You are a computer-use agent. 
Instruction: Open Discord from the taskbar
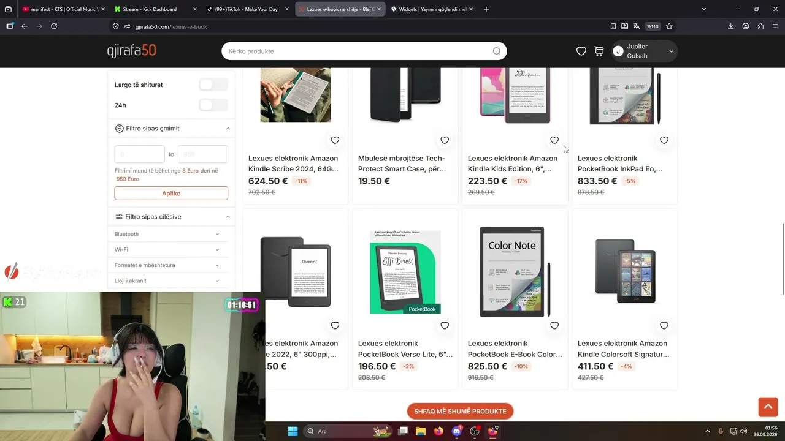click(456, 431)
